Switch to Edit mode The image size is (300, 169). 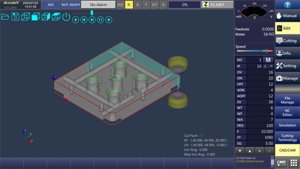pyautogui.click(x=287, y=28)
